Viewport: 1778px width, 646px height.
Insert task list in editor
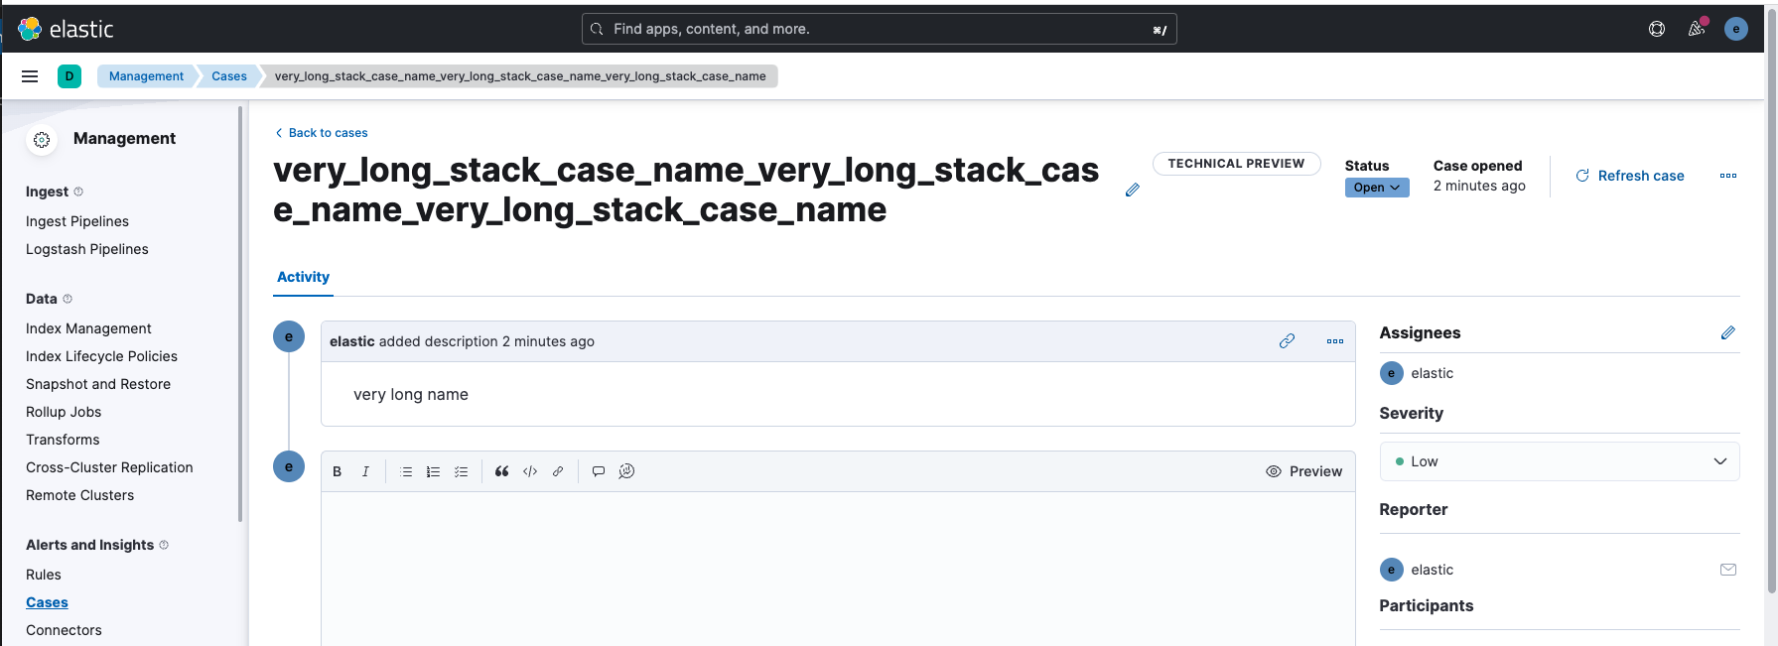point(462,471)
